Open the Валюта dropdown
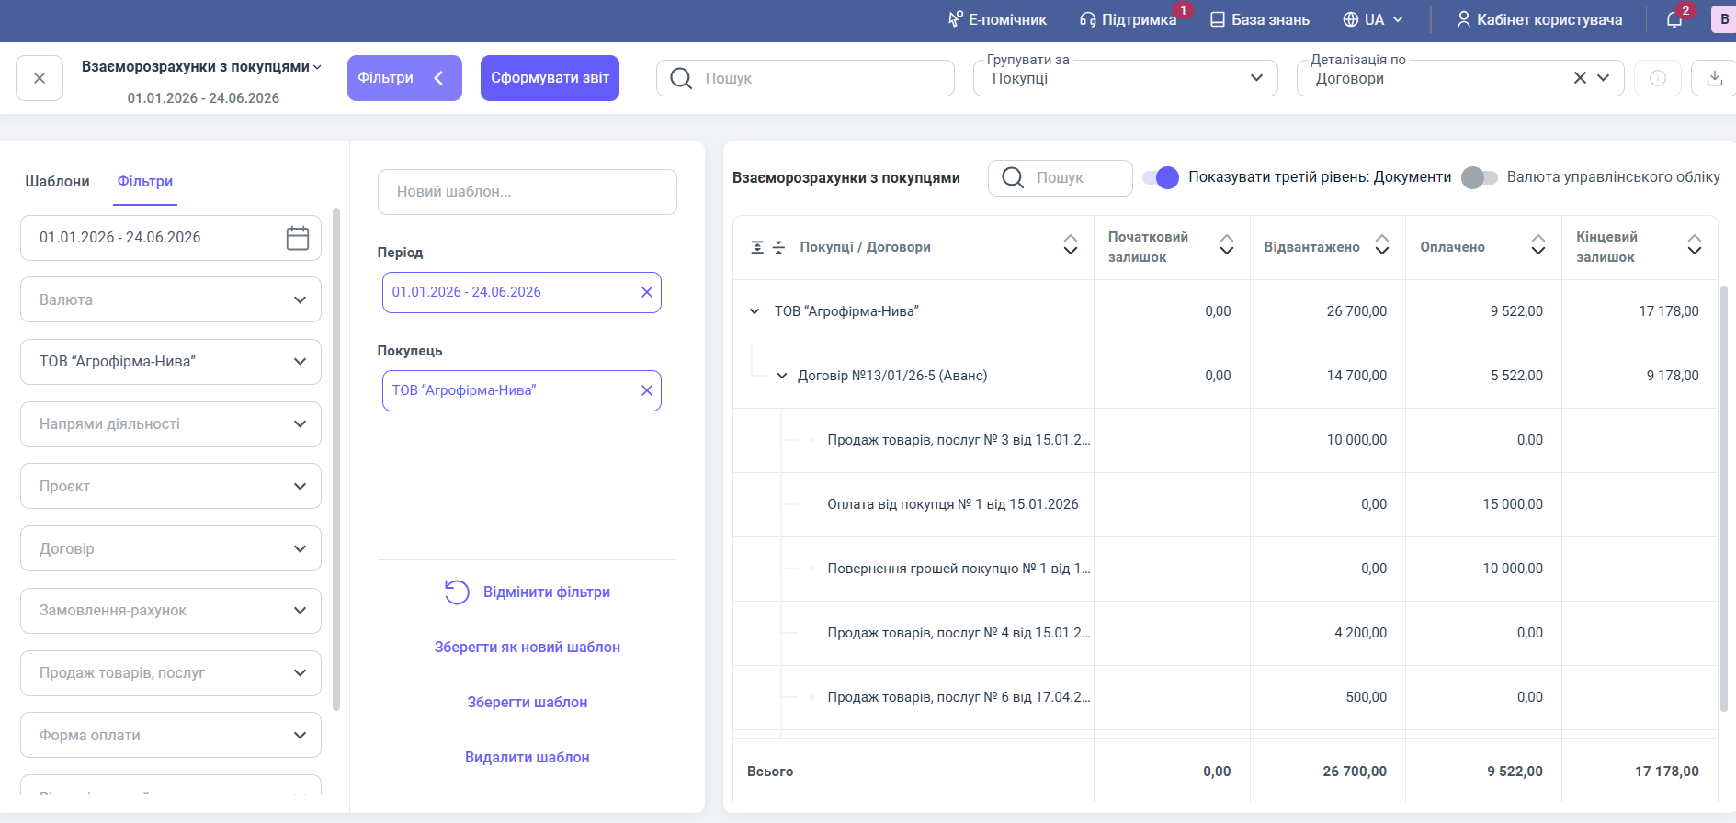The height and width of the screenshot is (823, 1736). (171, 299)
